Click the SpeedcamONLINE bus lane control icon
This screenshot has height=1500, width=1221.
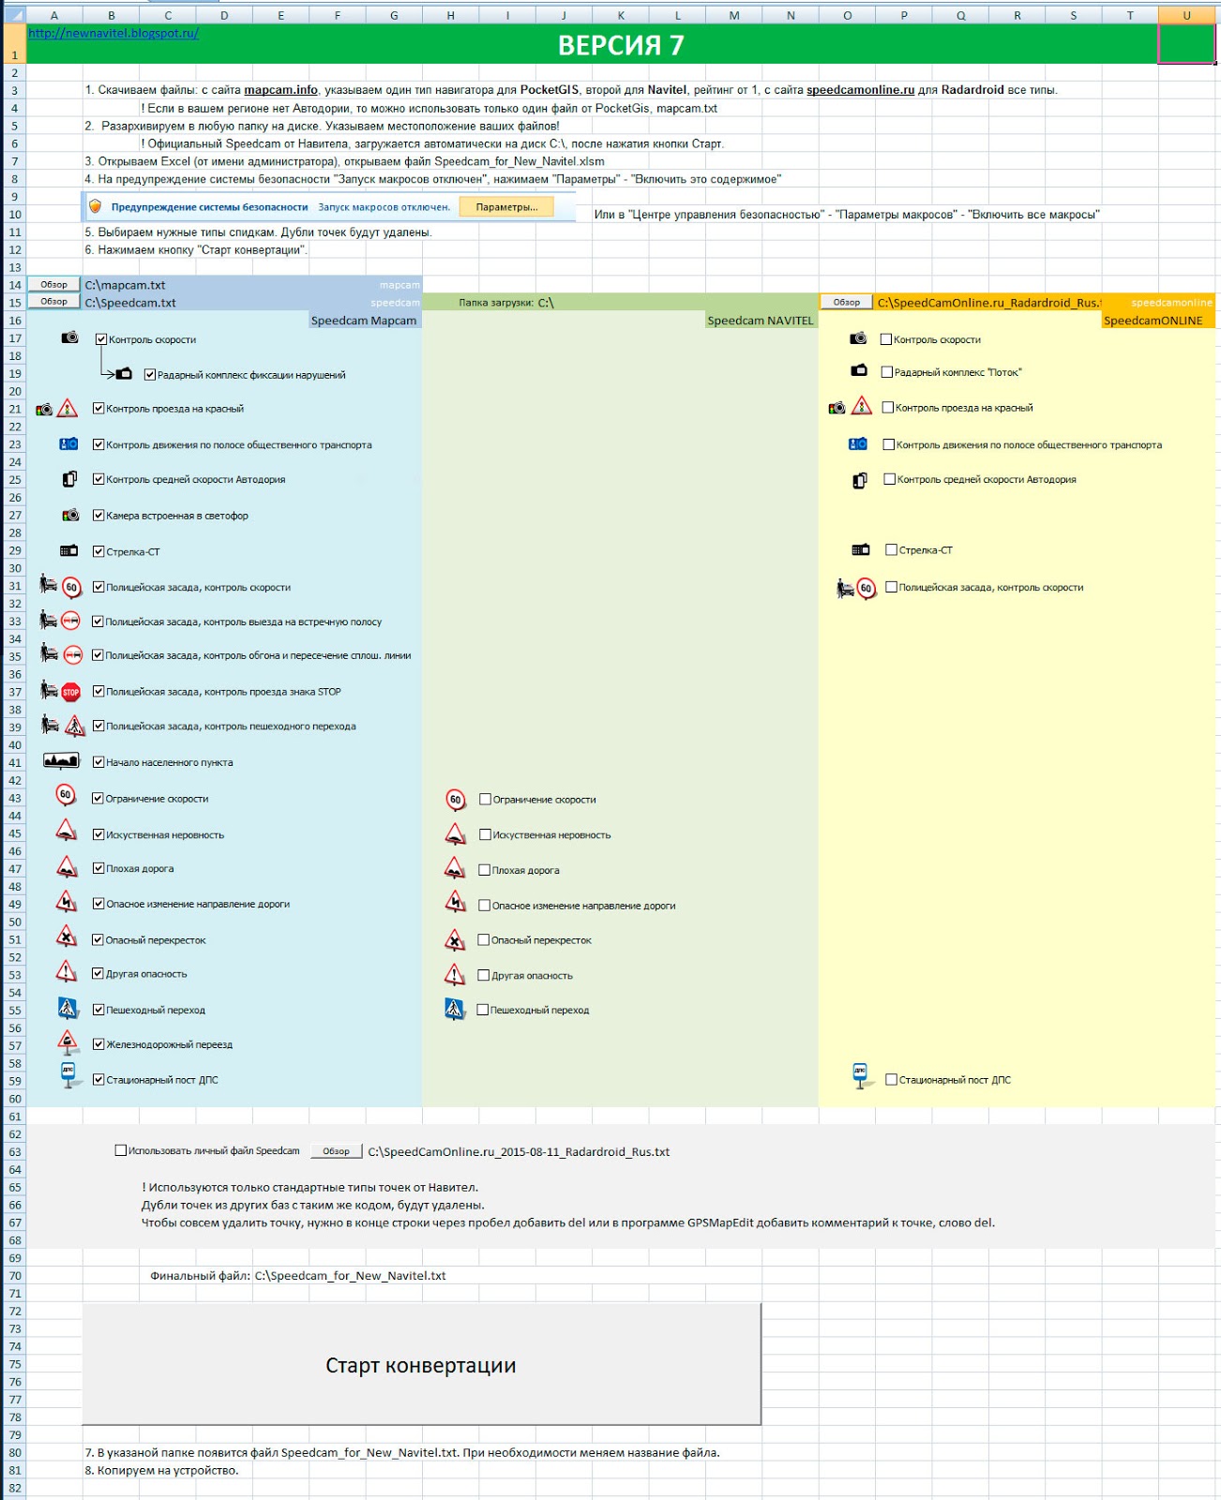click(858, 444)
